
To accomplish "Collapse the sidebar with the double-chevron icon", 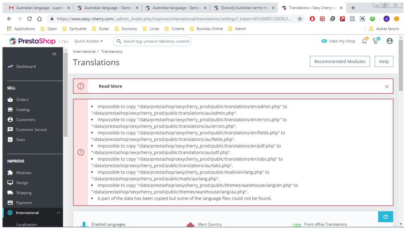I will point(54,54).
